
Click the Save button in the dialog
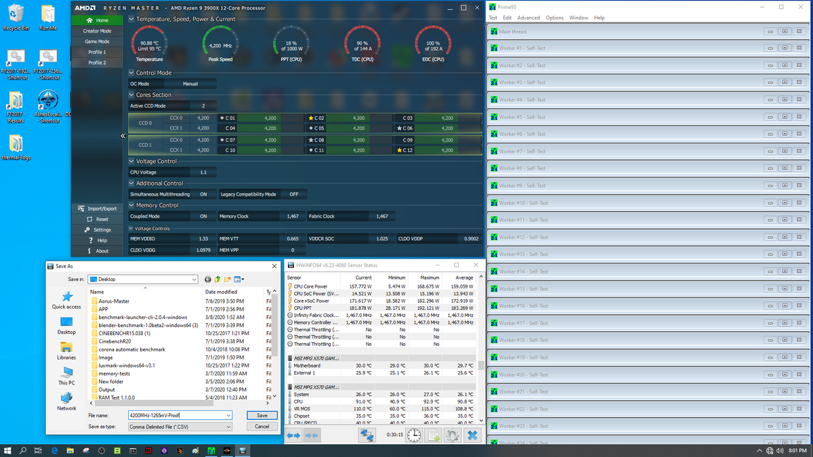coord(262,415)
